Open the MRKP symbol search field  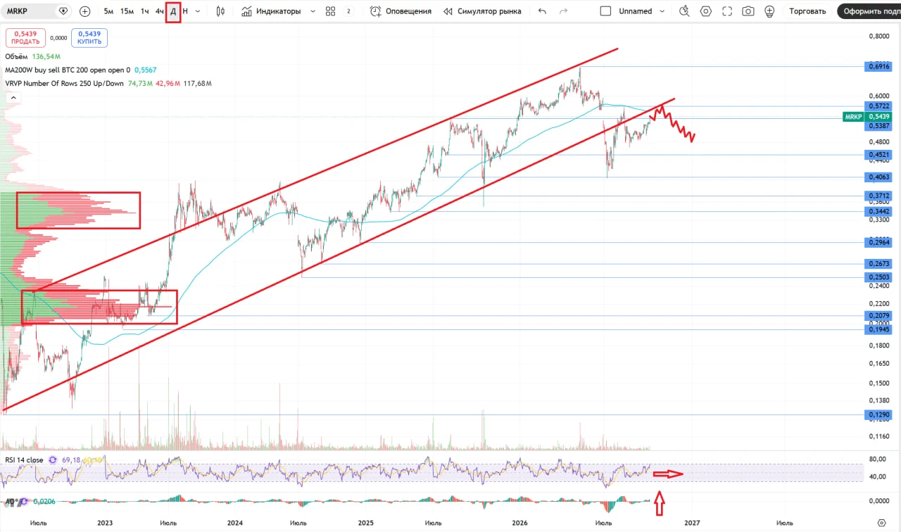(x=28, y=11)
